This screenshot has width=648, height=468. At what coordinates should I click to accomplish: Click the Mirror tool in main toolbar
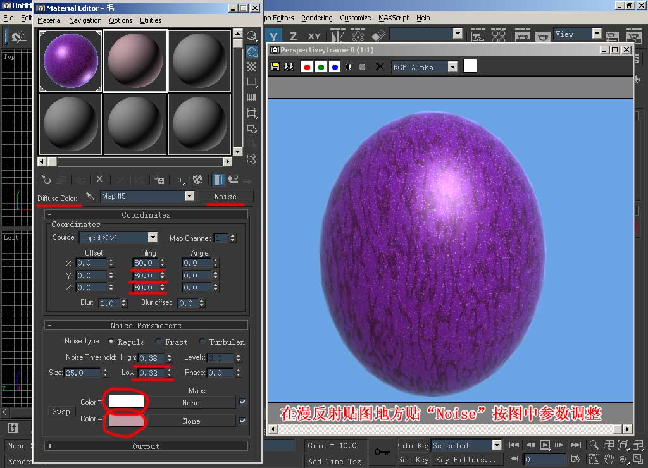pyautogui.click(x=338, y=36)
